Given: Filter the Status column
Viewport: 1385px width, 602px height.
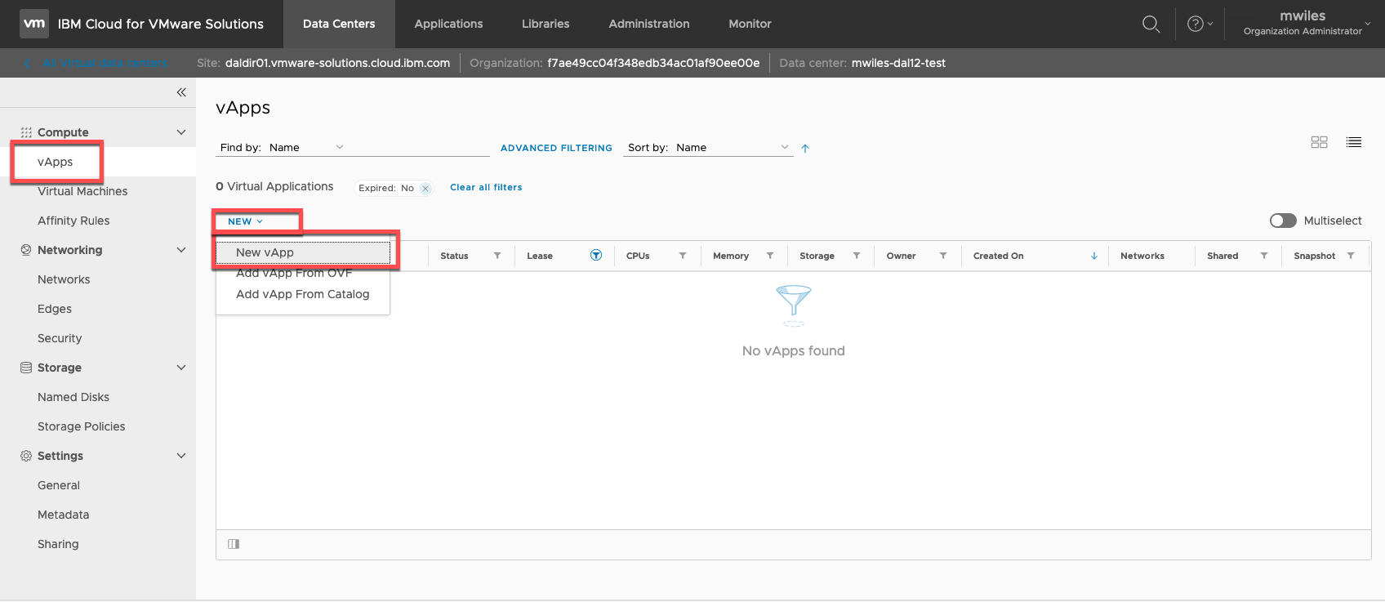Looking at the screenshot, I should (497, 256).
